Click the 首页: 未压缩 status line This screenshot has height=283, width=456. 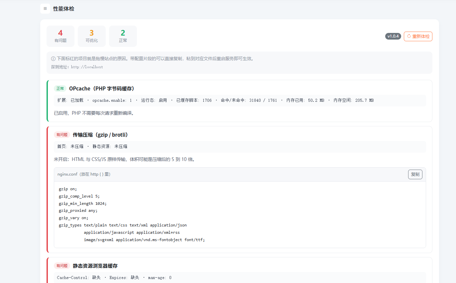click(x=240, y=146)
